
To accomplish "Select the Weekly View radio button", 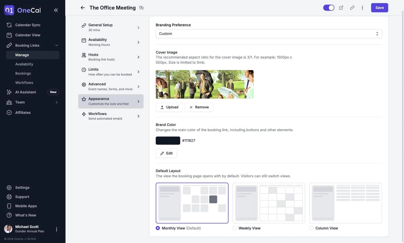I will tap(235, 228).
